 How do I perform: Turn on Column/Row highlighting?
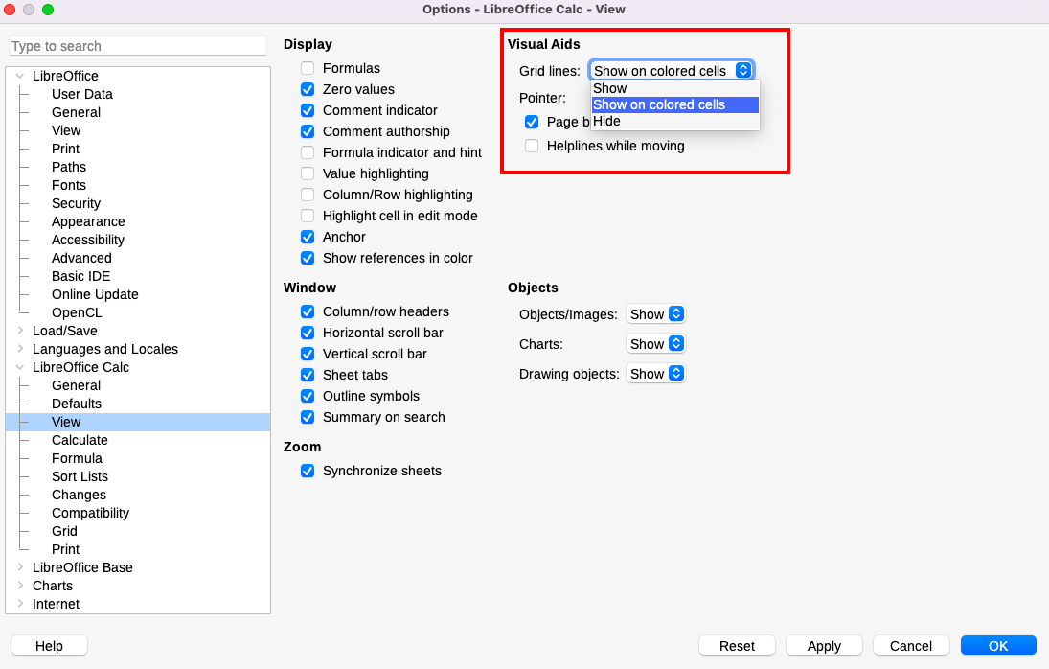(x=308, y=195)
